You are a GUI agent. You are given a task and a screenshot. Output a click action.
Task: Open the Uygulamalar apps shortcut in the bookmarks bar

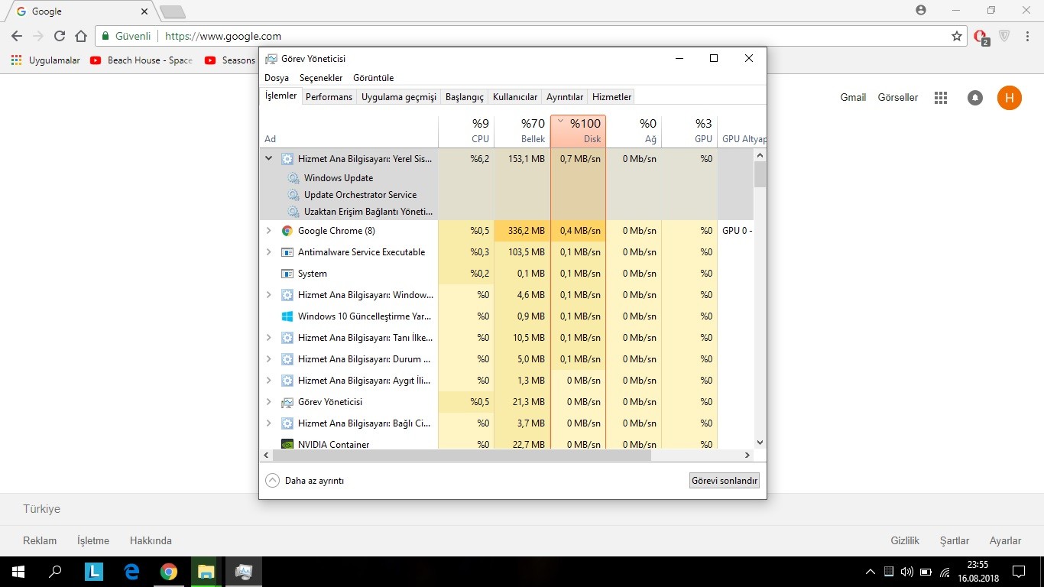(47, 60)
